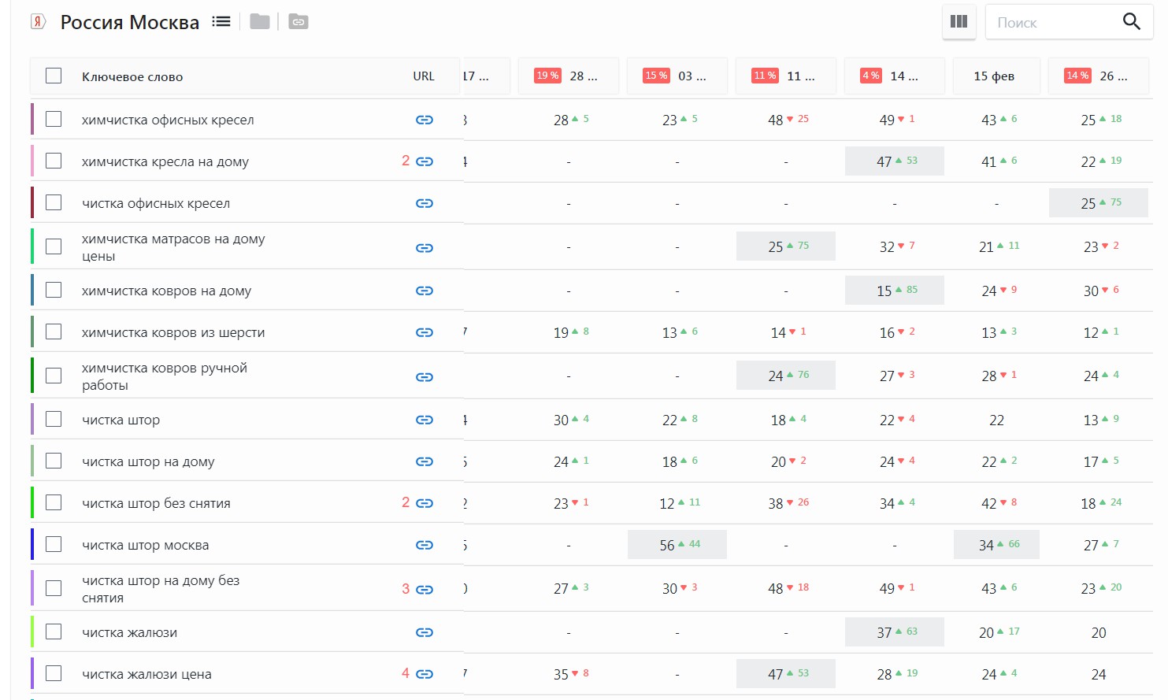
Task: Open URL link for чистка офисных кресел
Action: 425,203
